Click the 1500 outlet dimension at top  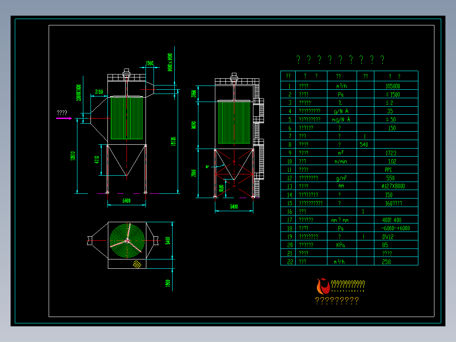pyautogui.click(x=149, y=63)
